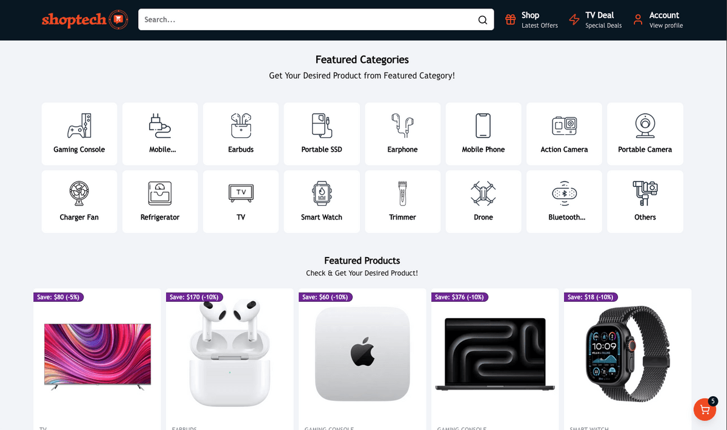Image resolution: width=727 pixels, height=430 pixels.
Task: Open the floating shopping cart button
Action: (x=705, y=409)
